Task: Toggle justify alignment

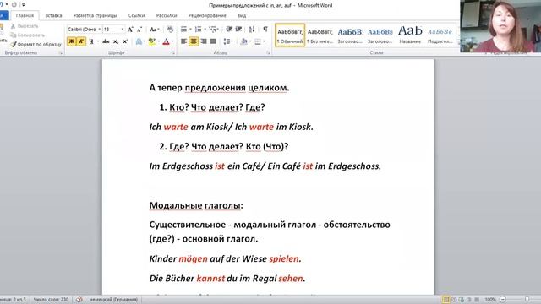Action: pyautogui.click(x=213, y=41)
